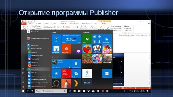Open the Photos tile

pos(107,39)
